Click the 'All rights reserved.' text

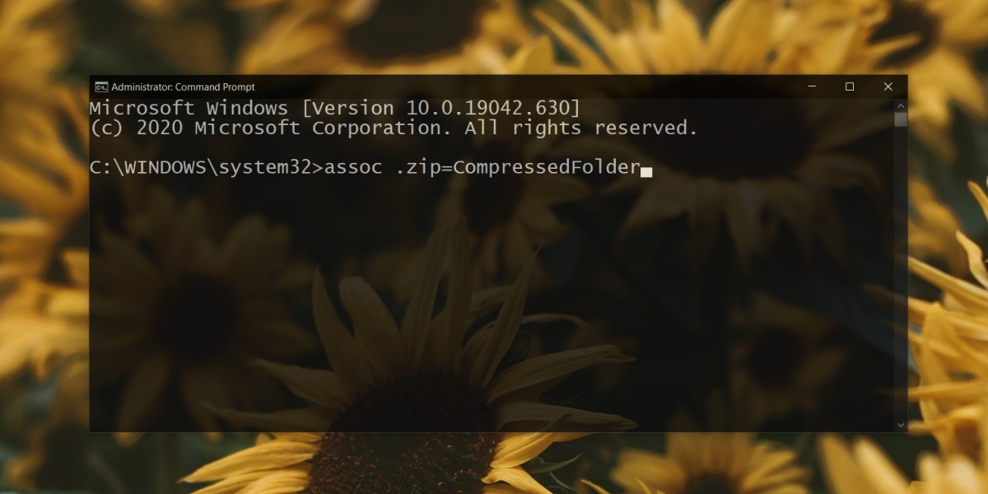tap(581, 128)
